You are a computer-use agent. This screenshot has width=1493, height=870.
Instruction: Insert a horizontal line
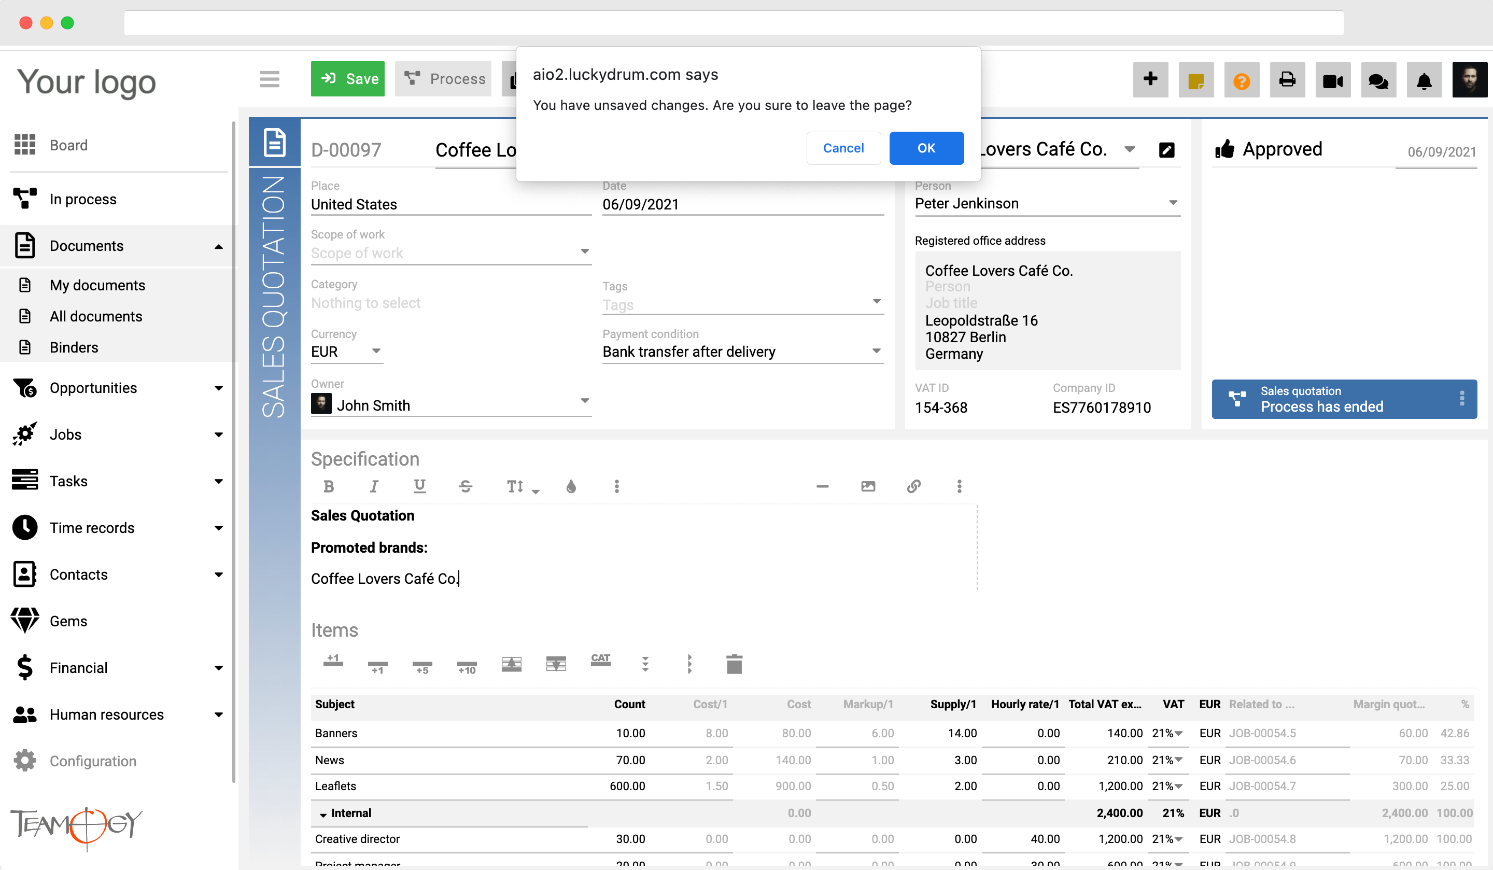point(822,486)
